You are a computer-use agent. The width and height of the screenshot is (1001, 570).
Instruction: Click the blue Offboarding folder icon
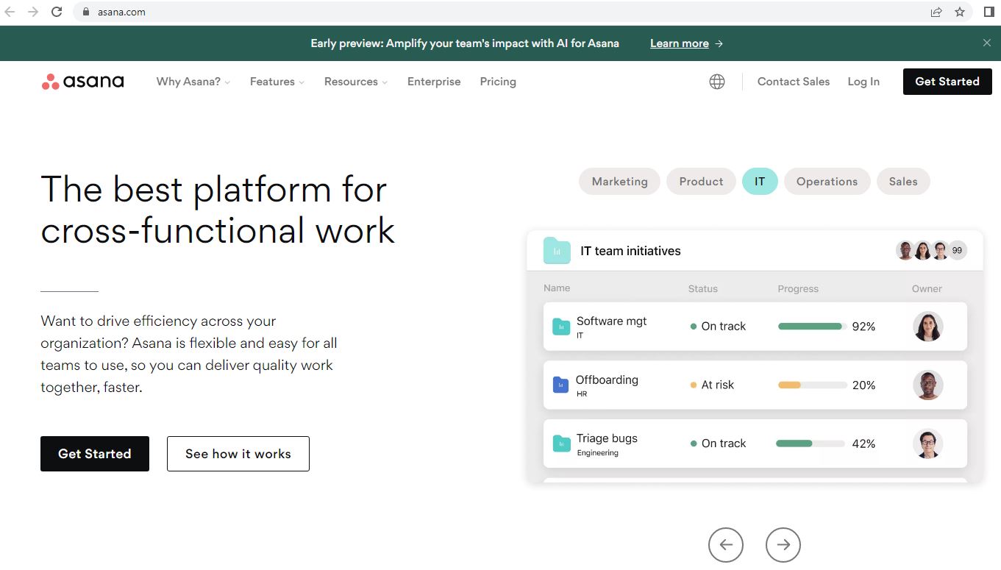pos(560,385)
